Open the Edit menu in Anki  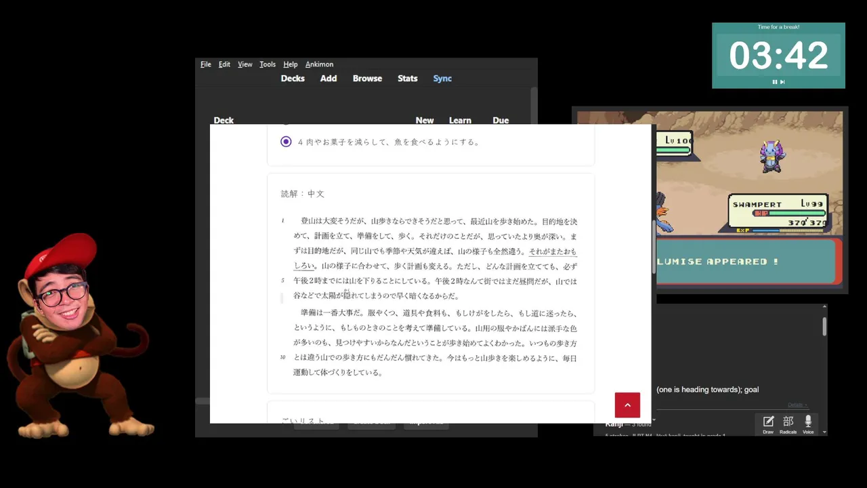click(224, 64)
